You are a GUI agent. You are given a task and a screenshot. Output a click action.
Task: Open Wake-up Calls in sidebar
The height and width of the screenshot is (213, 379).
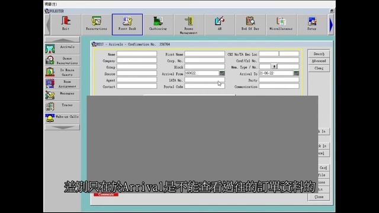point(62,118)
